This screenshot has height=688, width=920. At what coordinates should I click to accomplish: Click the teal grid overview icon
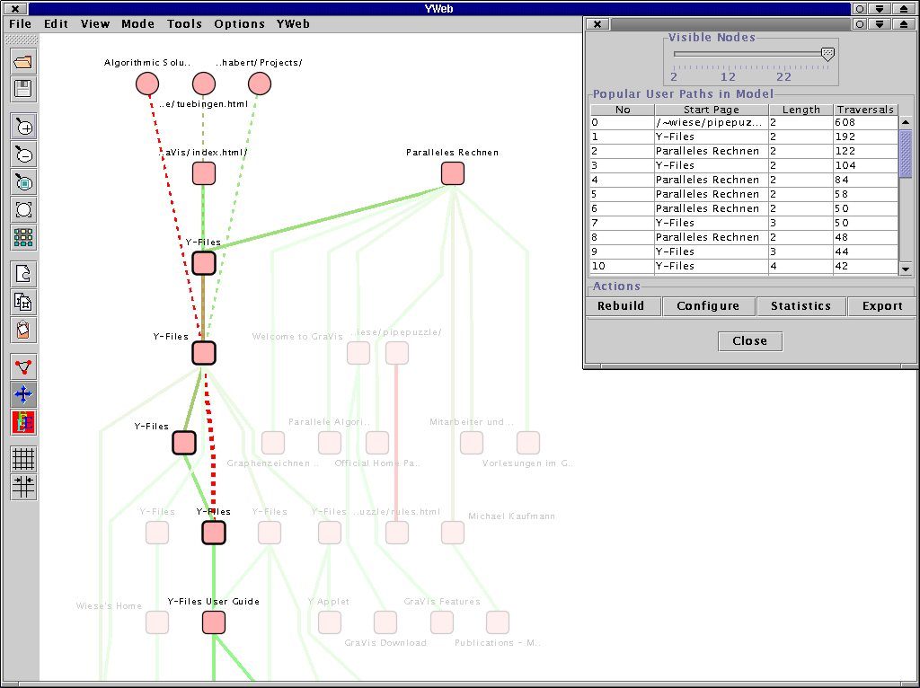click(23, 237)
